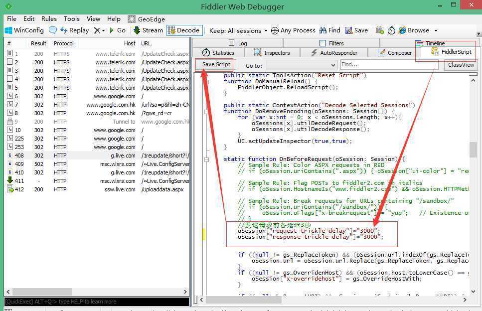Select session 408 info icon

coord(10,155)
